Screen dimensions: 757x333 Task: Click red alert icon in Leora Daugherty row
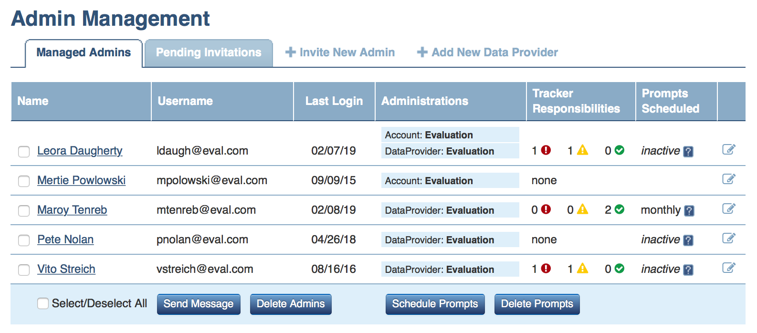(x=546, y=150)
